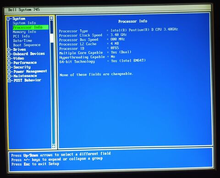The image size is (220, 178).
Task: Click the 800 MHz value
Action: pos(118,39)
